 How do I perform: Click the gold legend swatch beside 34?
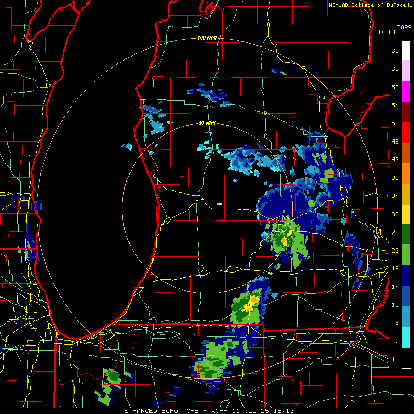pyautogui.click(x=406, y=195)
